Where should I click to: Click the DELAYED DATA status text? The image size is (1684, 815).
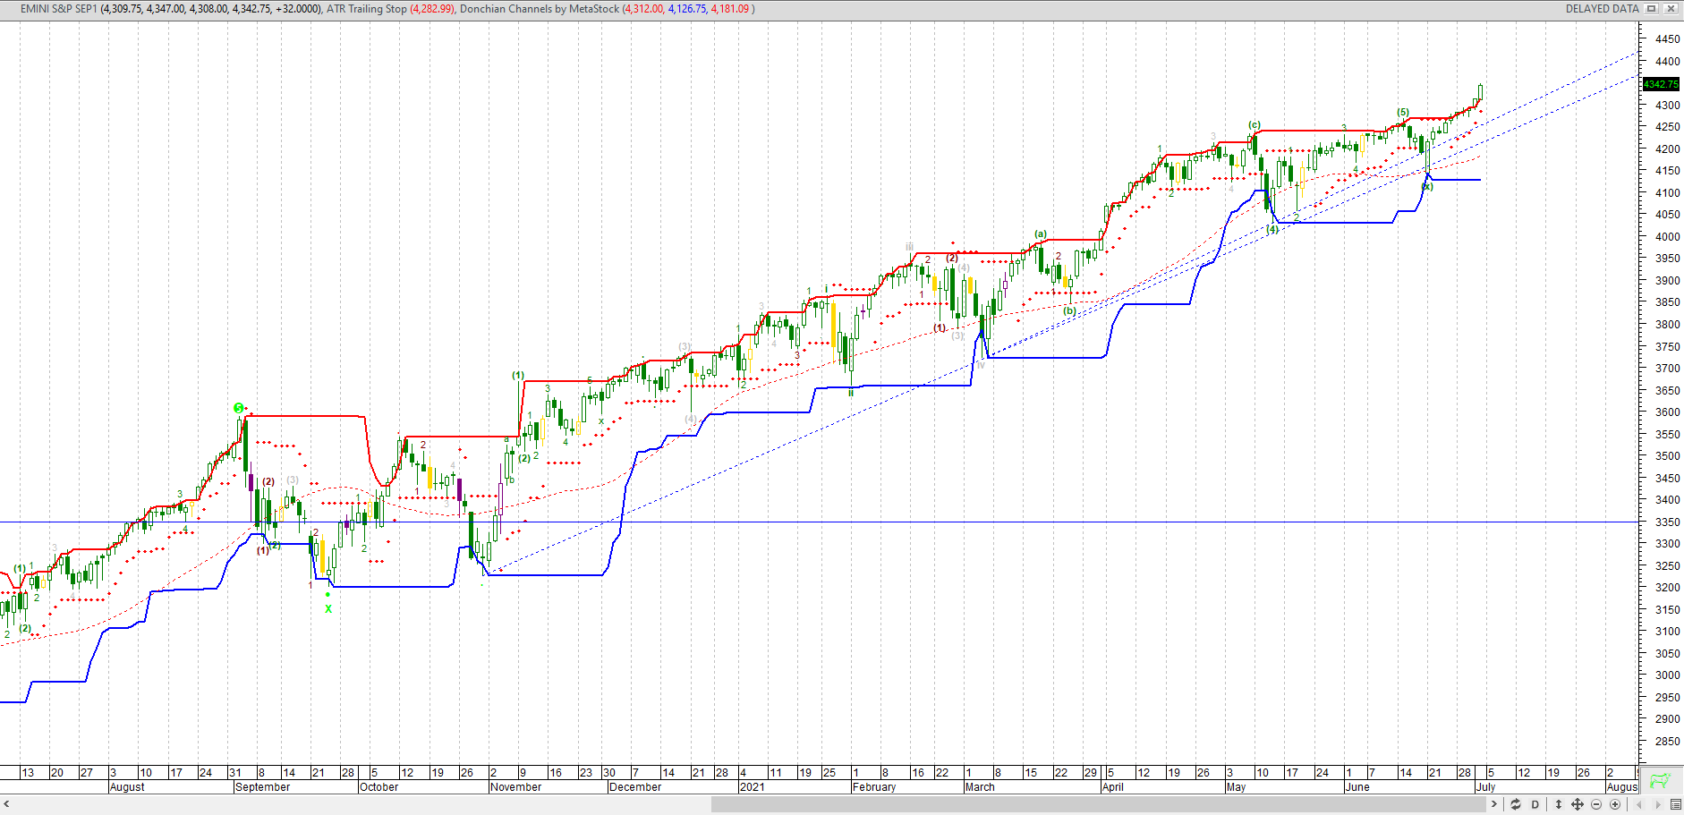(1602, 8)
